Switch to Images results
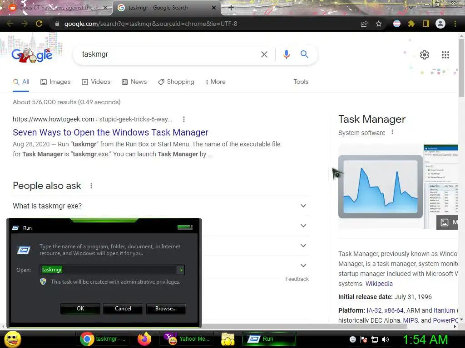This screenshot has height=348, width=465. [x=55, y=82]
